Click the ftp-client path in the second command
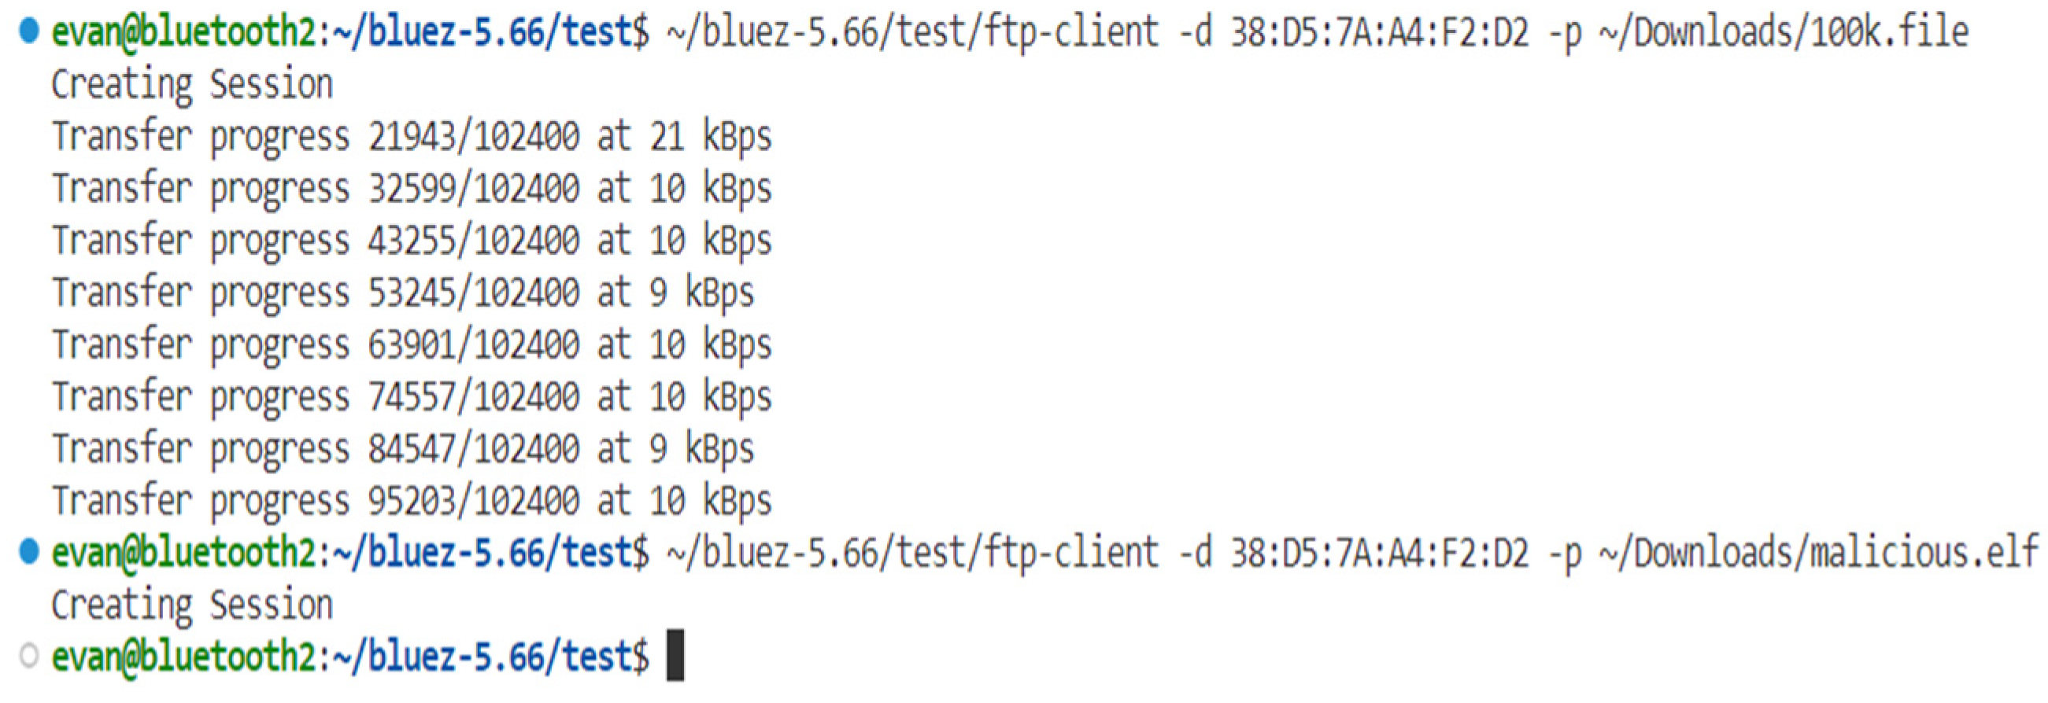2048x703 pixels. click(x=911, y=553)
